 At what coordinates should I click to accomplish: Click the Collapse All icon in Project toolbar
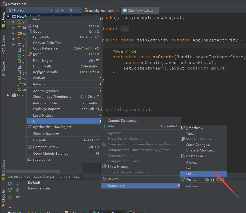63,10
